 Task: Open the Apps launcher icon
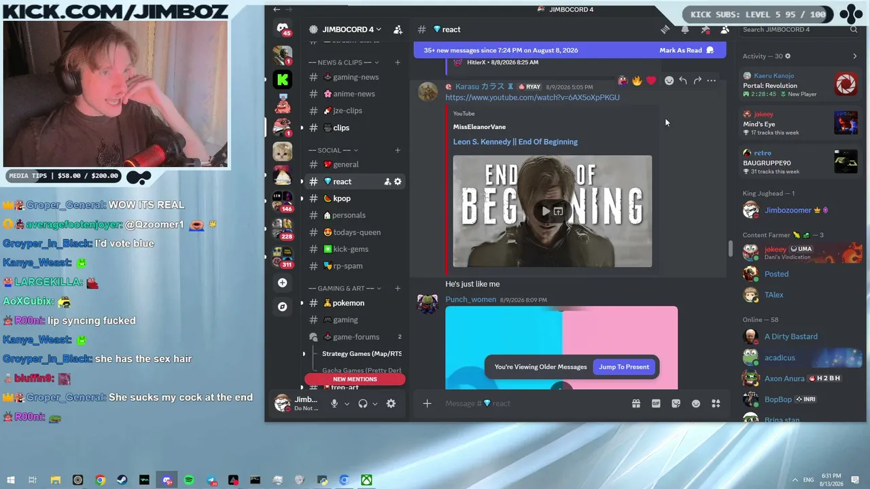pos(716,403)
